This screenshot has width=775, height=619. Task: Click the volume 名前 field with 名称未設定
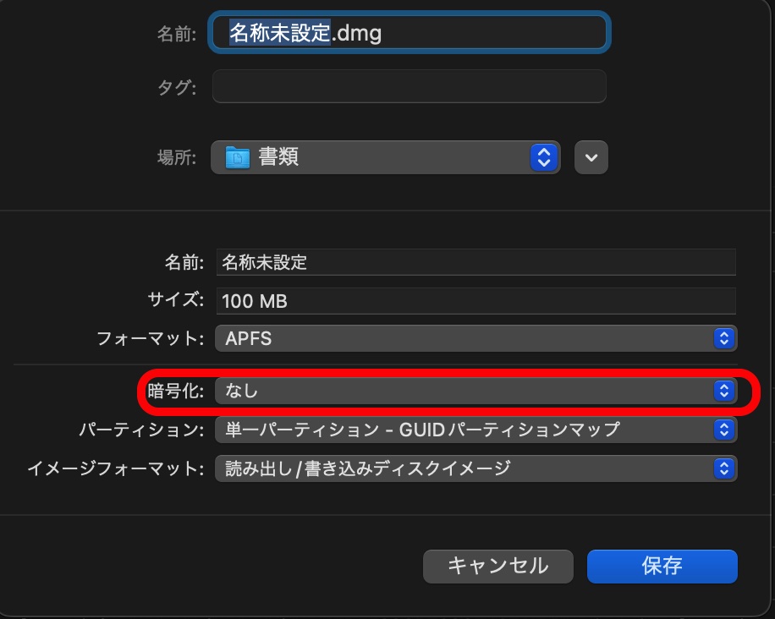pos(476,262)
